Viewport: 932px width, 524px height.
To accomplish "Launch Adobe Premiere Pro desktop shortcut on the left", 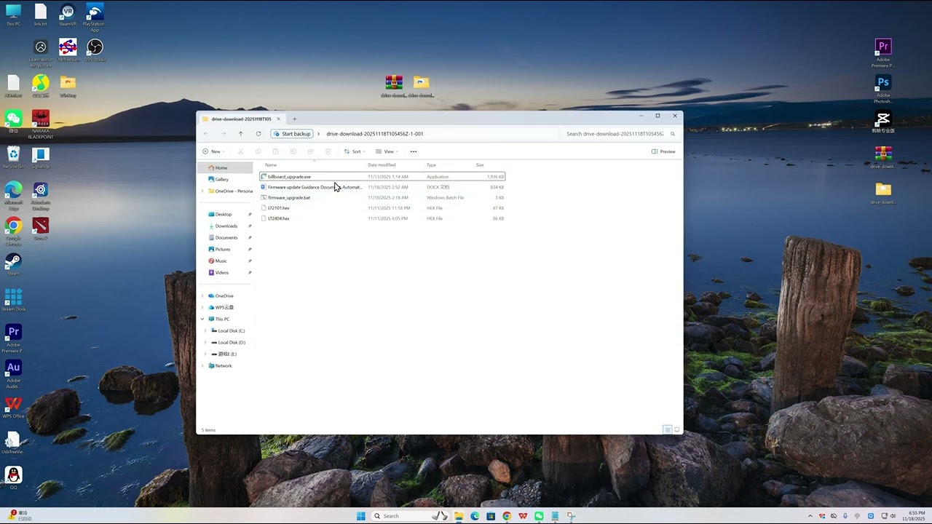I will (13, 333).
